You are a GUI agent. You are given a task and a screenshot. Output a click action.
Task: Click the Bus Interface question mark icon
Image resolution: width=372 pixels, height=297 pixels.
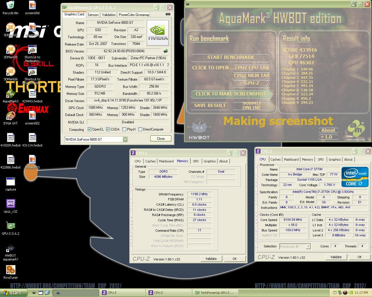click(168, 65)
